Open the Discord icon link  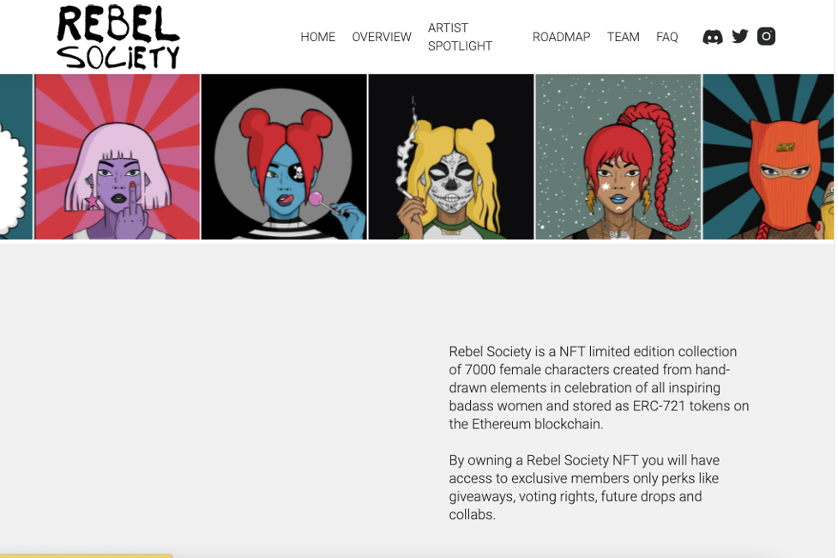(x=712, y=37)
